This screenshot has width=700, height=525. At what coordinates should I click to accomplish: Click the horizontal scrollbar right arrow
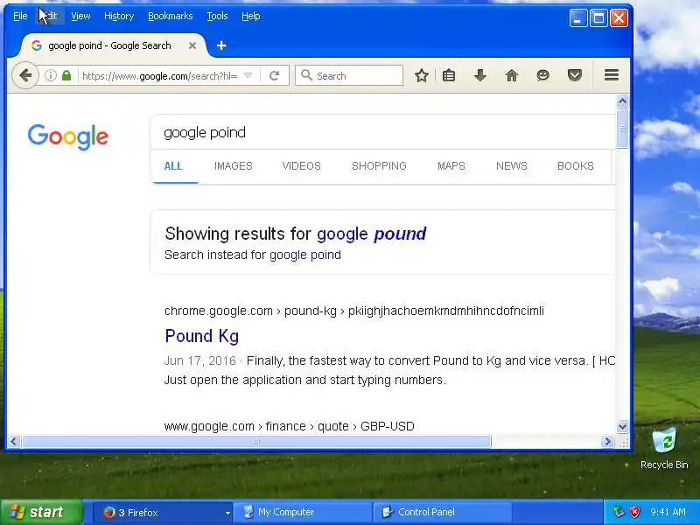607,442
